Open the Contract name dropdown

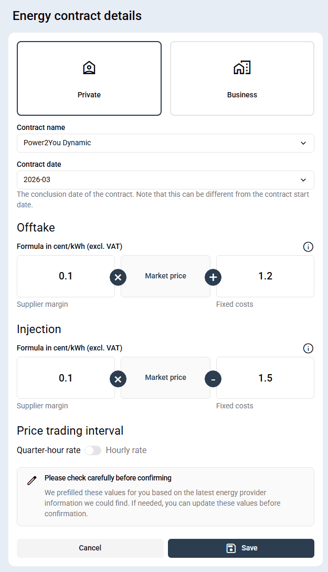[x=165, y=143]
